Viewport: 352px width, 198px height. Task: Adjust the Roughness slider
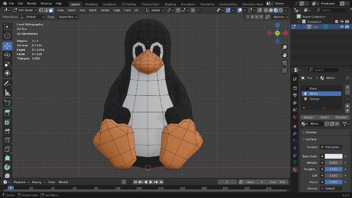[333, 169]
